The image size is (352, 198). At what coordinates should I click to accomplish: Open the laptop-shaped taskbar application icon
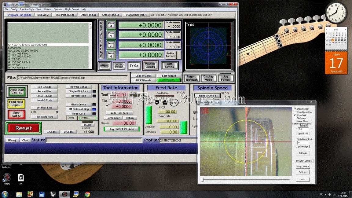[76, 194]
